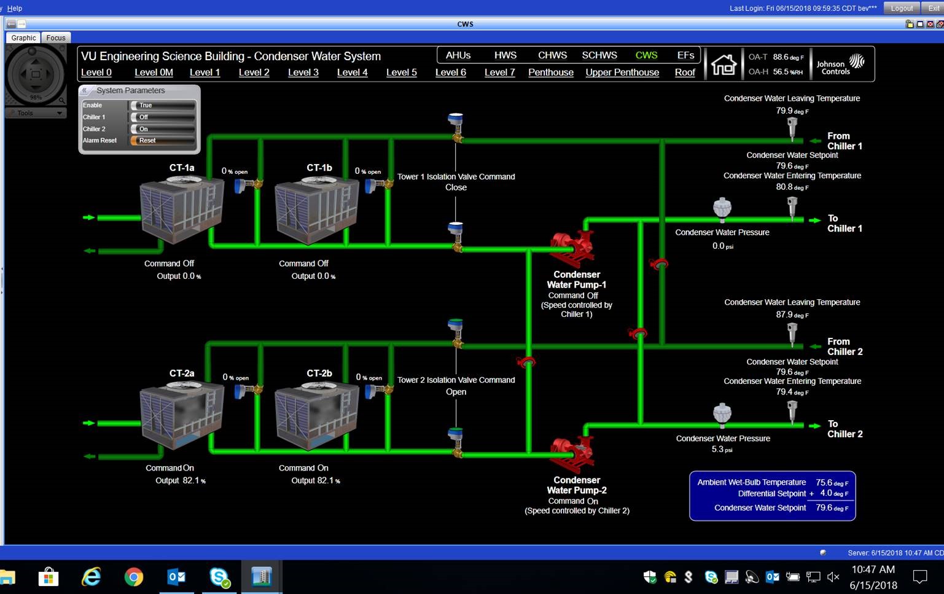The width and height of the screenshot is (944, 594).
Task: Go to Level 3 link
Action: (303, 72)
